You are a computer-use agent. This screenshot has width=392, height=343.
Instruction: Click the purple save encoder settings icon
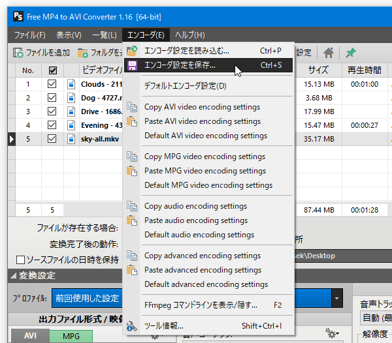132,65
